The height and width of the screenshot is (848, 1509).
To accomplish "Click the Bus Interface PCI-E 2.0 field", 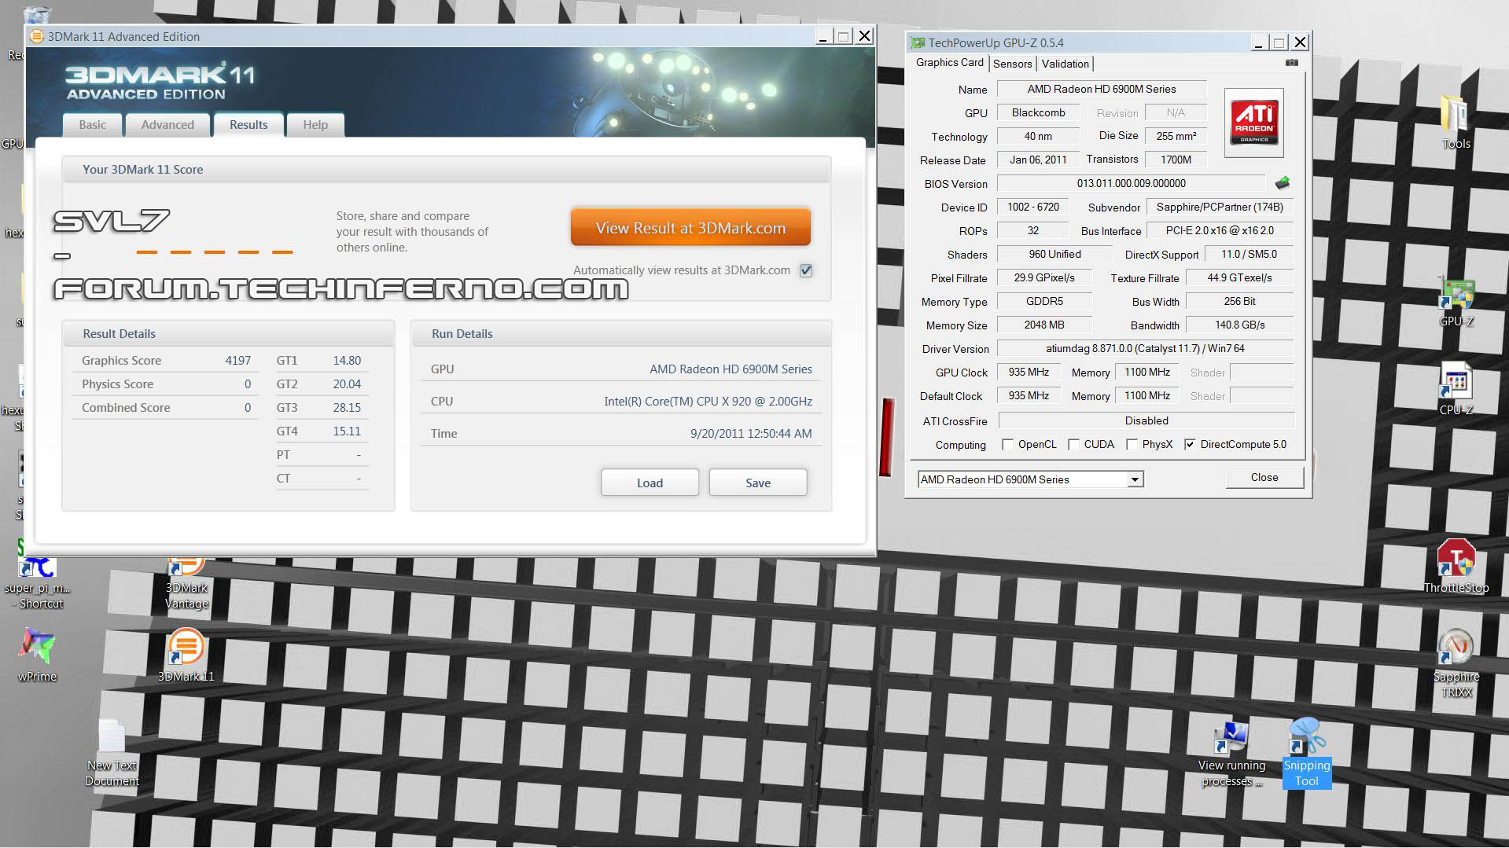I will (x=1220, y=230).
